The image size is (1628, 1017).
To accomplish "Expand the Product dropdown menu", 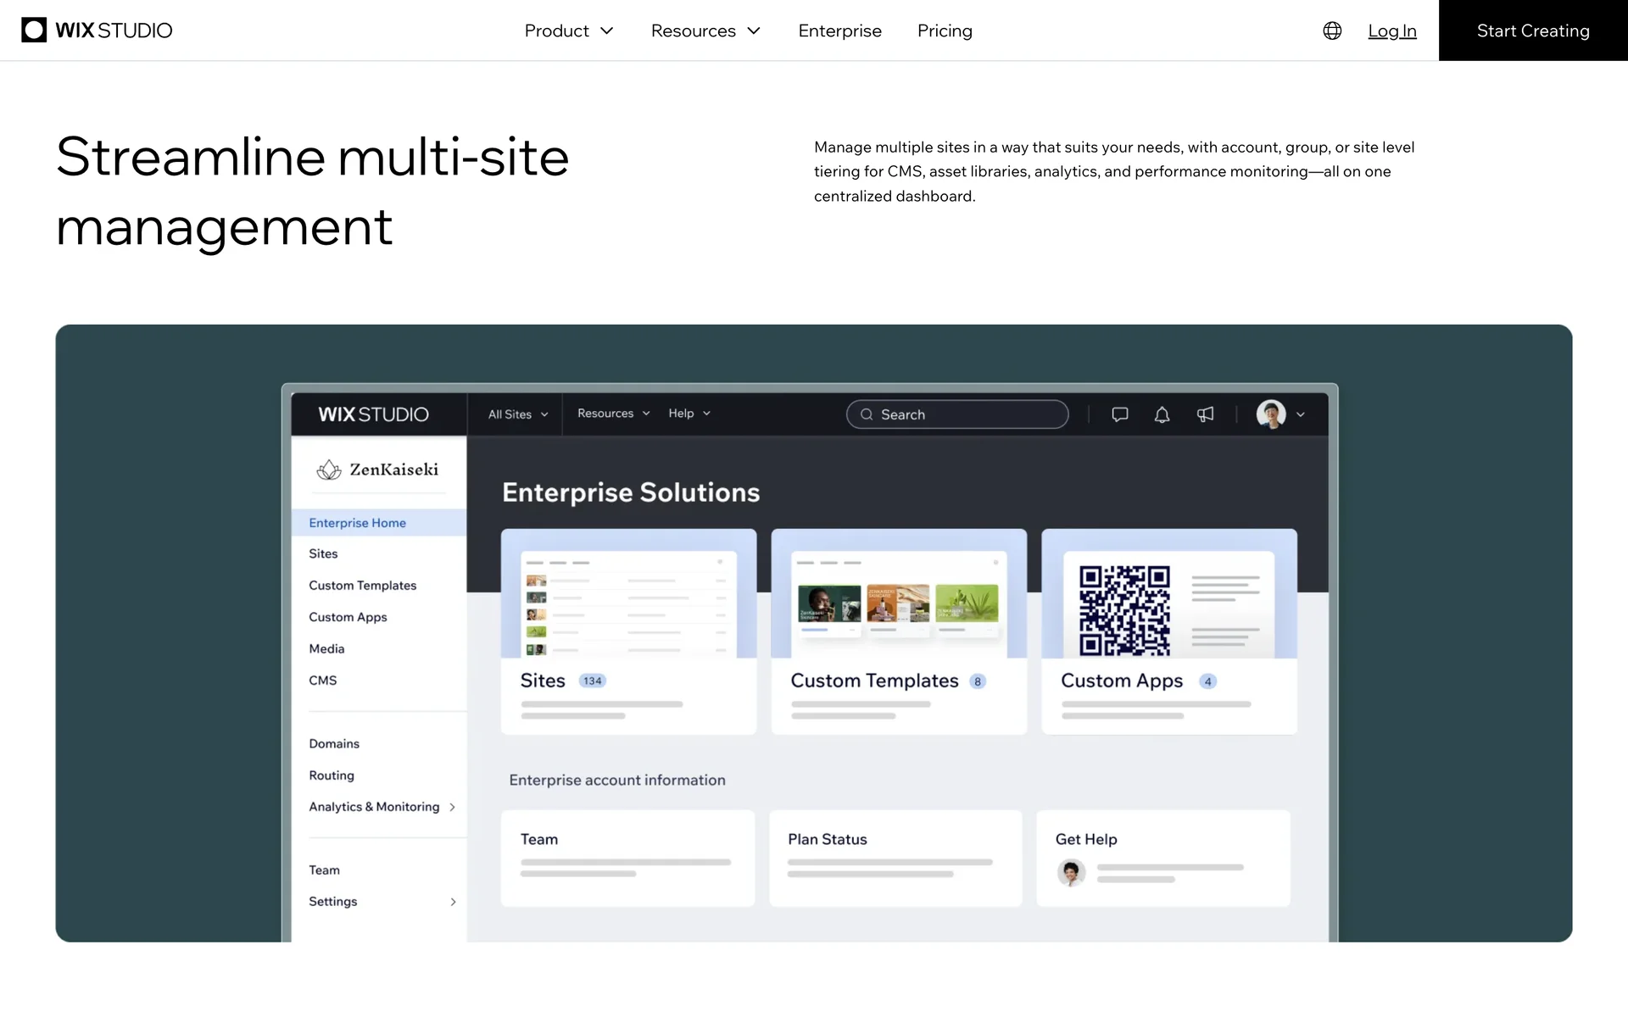I will (x=568, y=31).
